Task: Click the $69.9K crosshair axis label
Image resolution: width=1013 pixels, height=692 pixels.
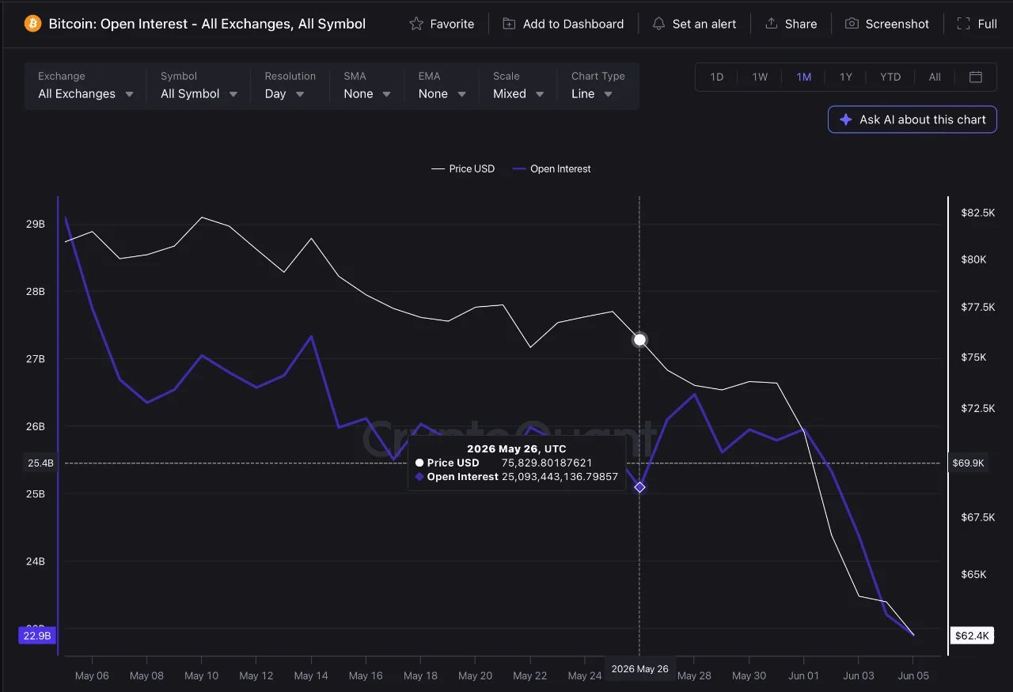Action: click(x=969, y=463)
